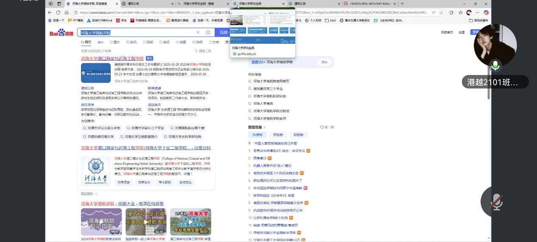Viewport: 537px width, 242px height.
Task: Play the 河海港航院复试指南 video thumbnail
Action: (101, 222)
